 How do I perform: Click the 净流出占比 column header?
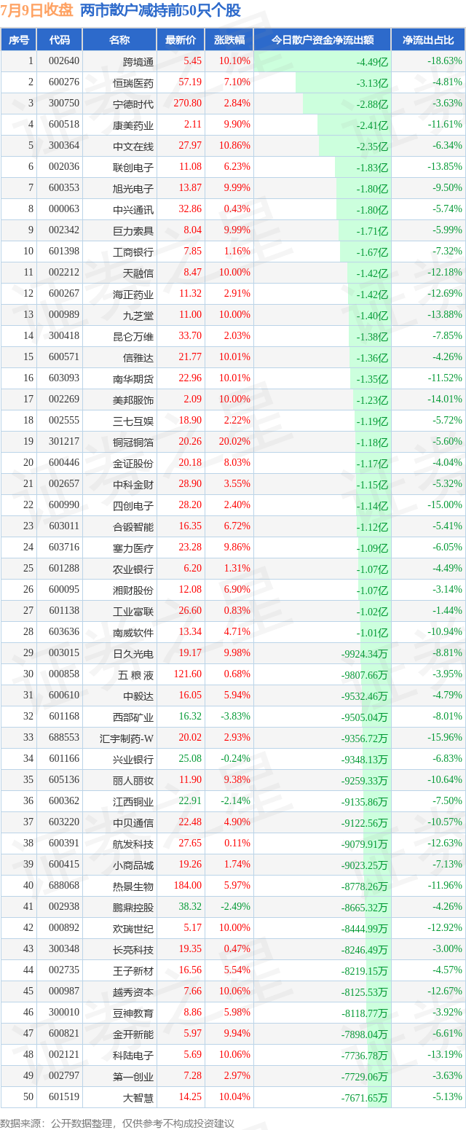tap(428, 40)
